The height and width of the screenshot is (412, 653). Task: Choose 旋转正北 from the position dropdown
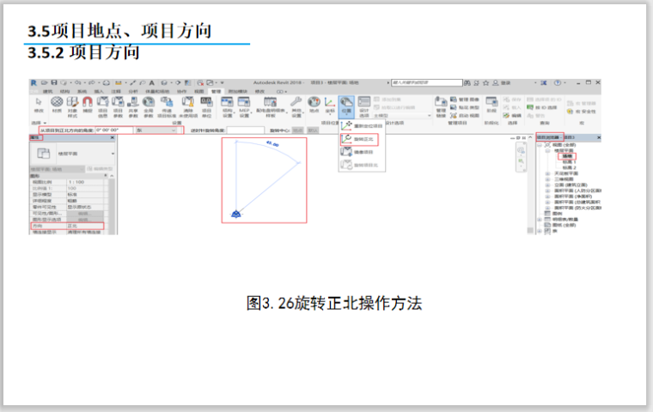(364, 138)
